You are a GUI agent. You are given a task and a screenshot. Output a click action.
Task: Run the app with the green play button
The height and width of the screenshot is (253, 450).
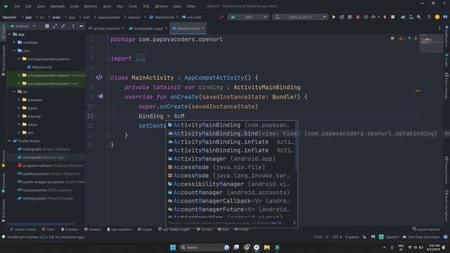coord(333,17)
